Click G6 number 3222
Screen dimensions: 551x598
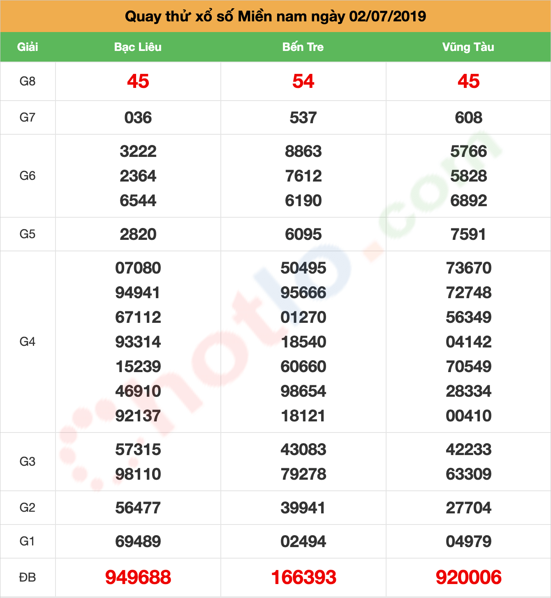[138, 152]
